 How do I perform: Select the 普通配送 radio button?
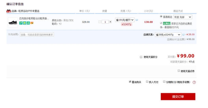pyautogui.click(x=161, y=16)
